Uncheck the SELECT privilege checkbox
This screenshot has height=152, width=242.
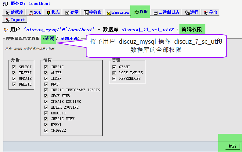point(14,67)
